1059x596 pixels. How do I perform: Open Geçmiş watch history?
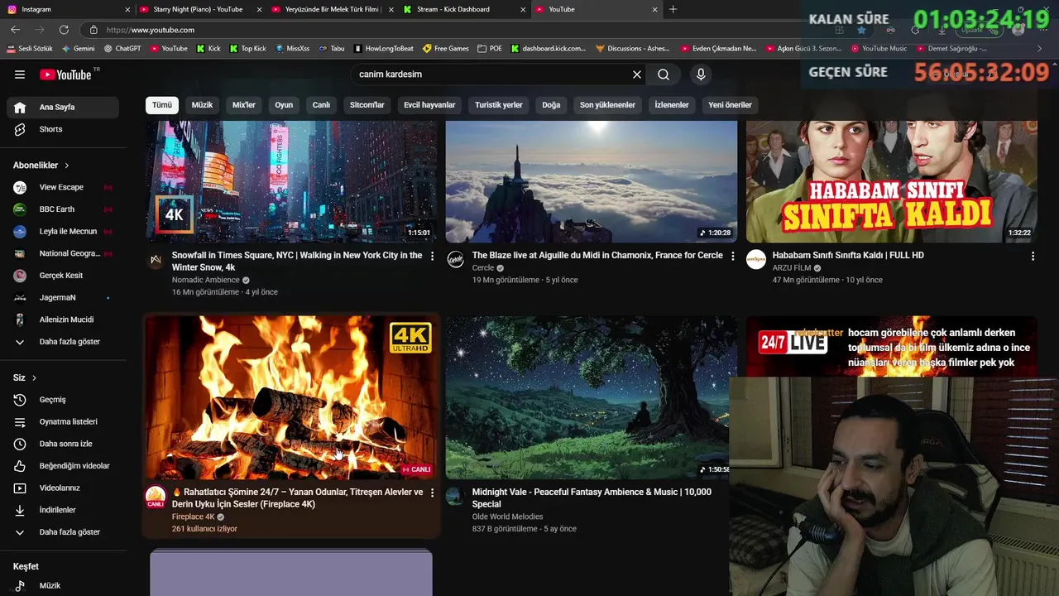[63, 400]
